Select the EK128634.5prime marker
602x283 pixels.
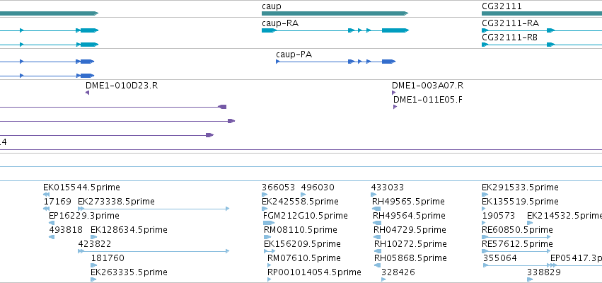[x=93, y=237]
